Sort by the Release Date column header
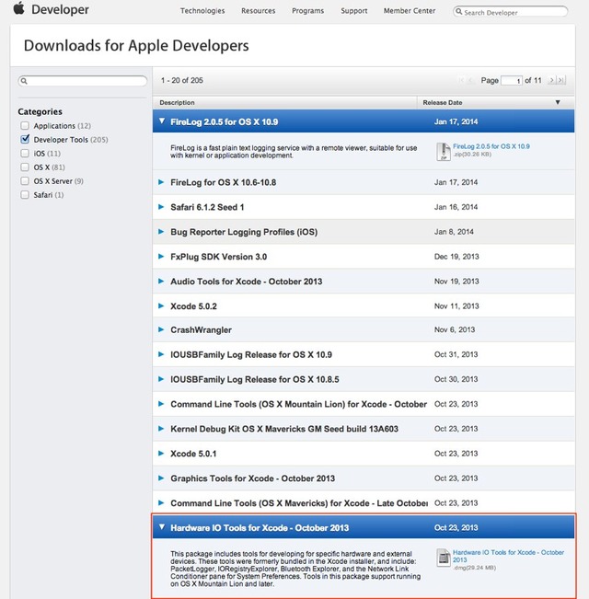This screenshot has height=599, width=589. coord(443,102)
